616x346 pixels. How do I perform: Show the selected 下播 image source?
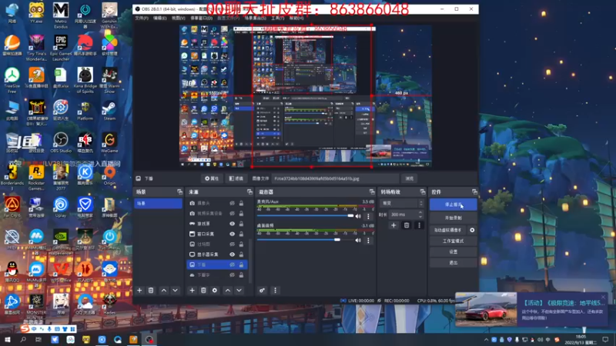pos(233,264)
